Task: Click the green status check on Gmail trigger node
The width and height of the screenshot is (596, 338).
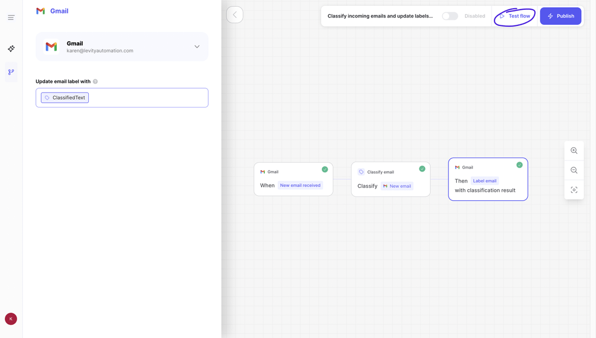Action: tap(325, 169)
